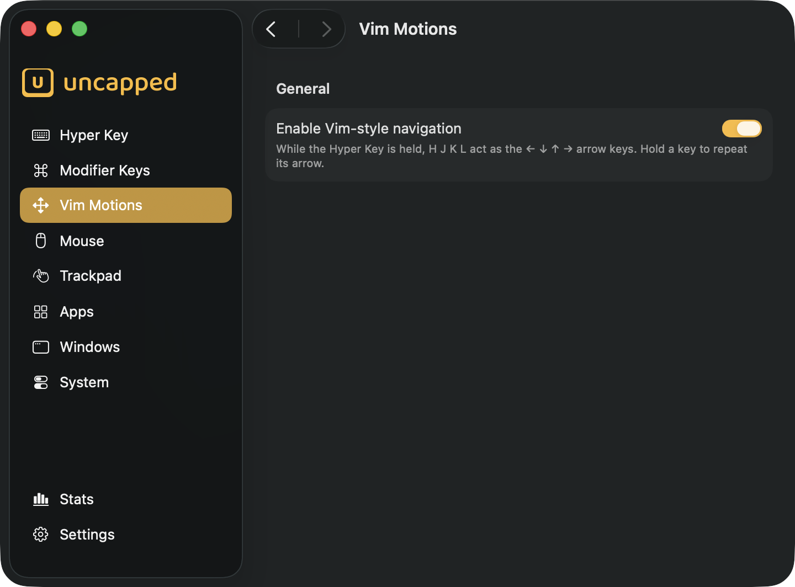Click the General section heading
The height and width of the screenshot is (587, 795).
303,89
